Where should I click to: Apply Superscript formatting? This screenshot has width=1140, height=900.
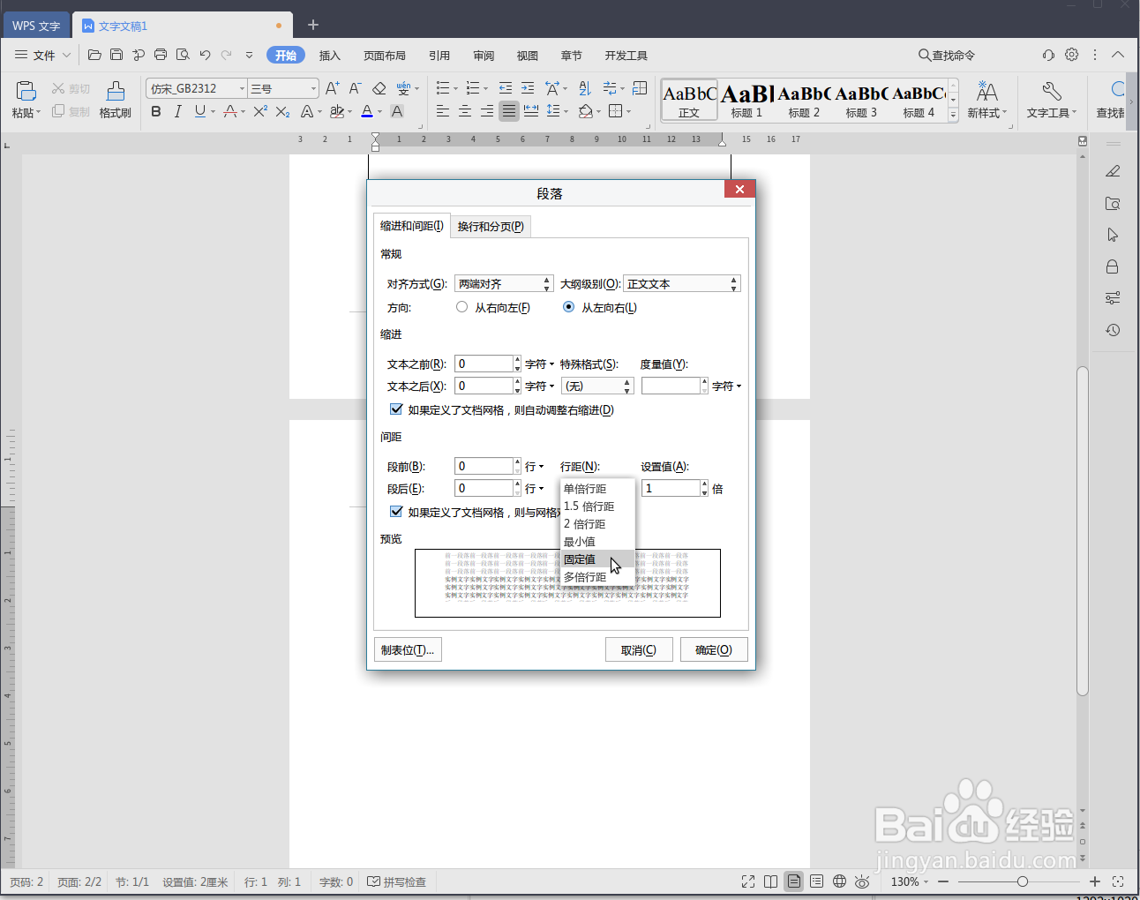(260, 111)
